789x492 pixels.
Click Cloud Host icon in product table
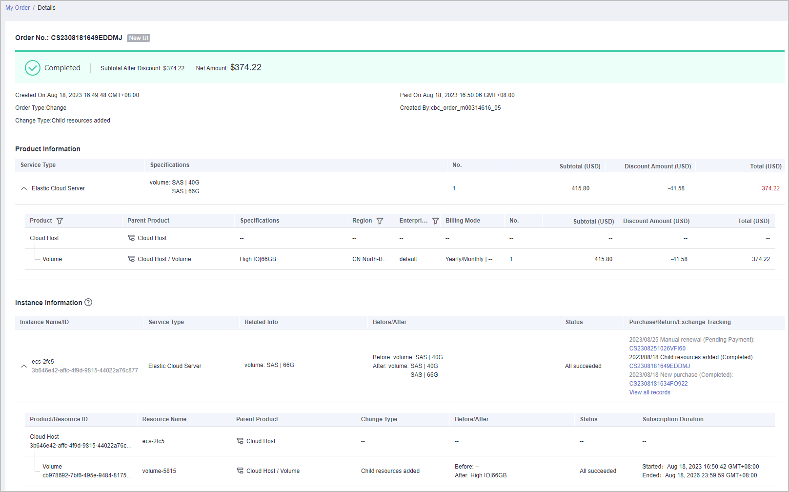click(131, 238)
